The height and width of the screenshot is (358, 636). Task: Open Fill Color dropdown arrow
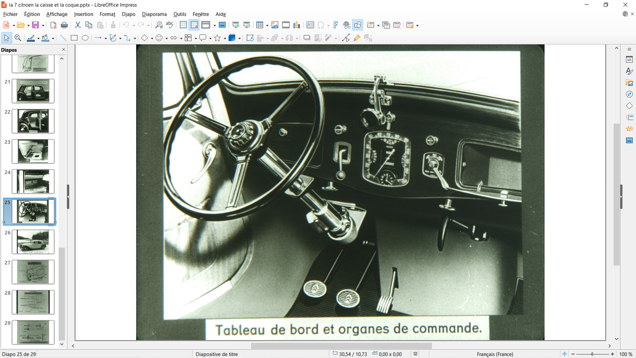coord(53,38)
